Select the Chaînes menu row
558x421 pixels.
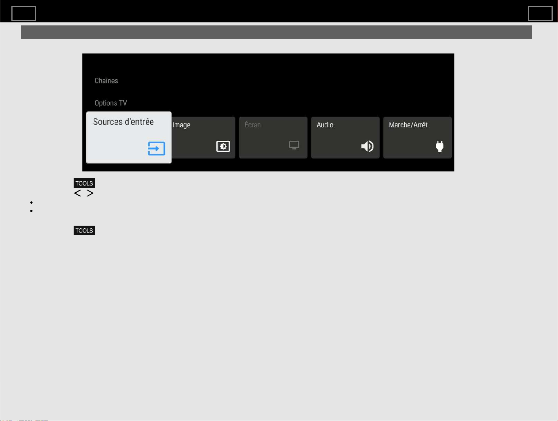[x=106, y=81]
